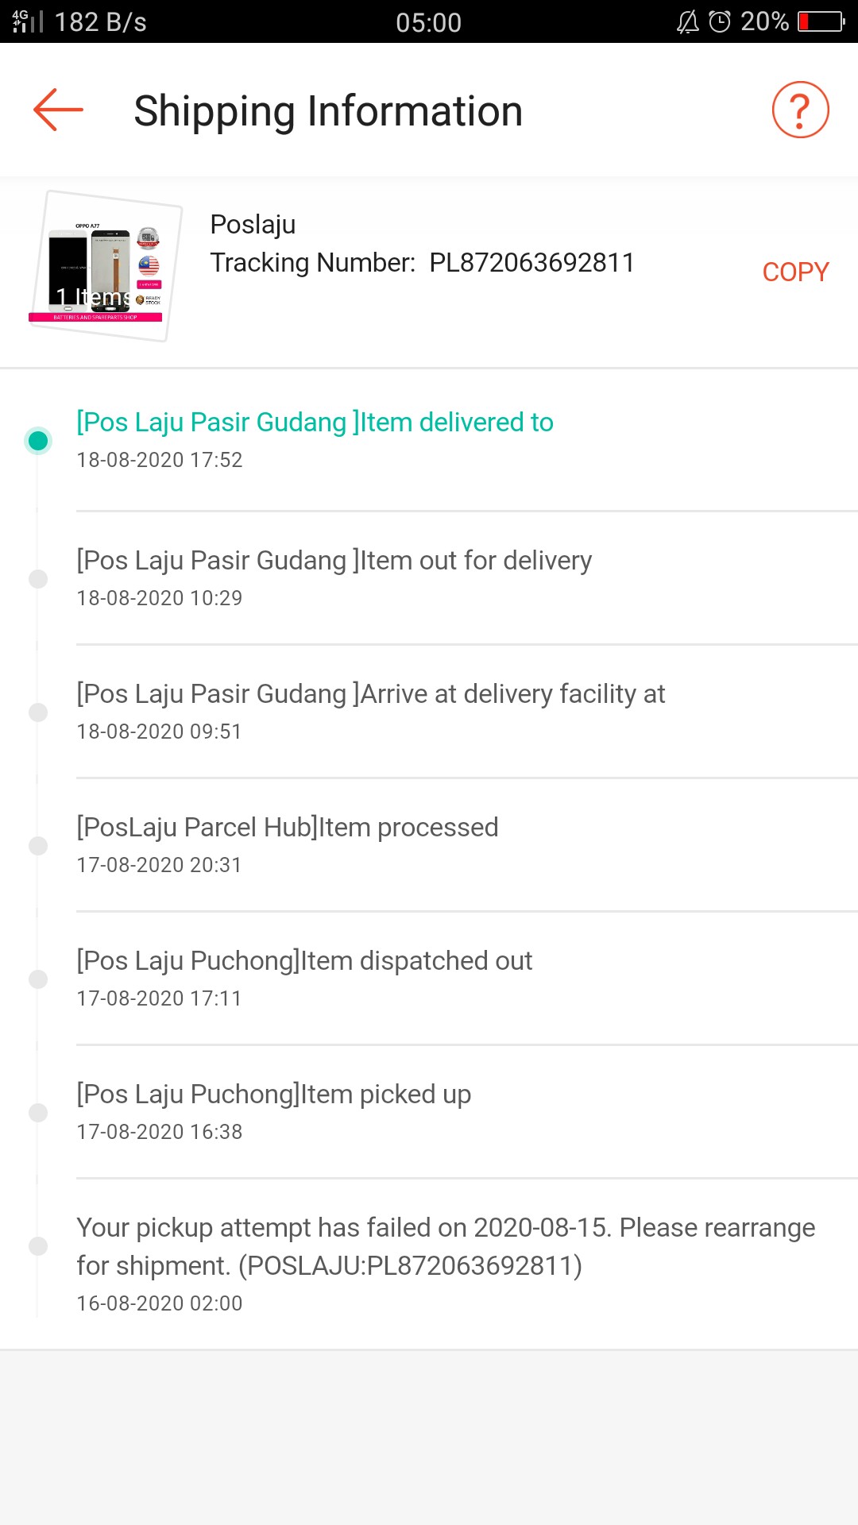The image size is (858, 1525).
Task: Tap the 4G signal strength icon
Action: pyautogui.click(x=27, y=21)
